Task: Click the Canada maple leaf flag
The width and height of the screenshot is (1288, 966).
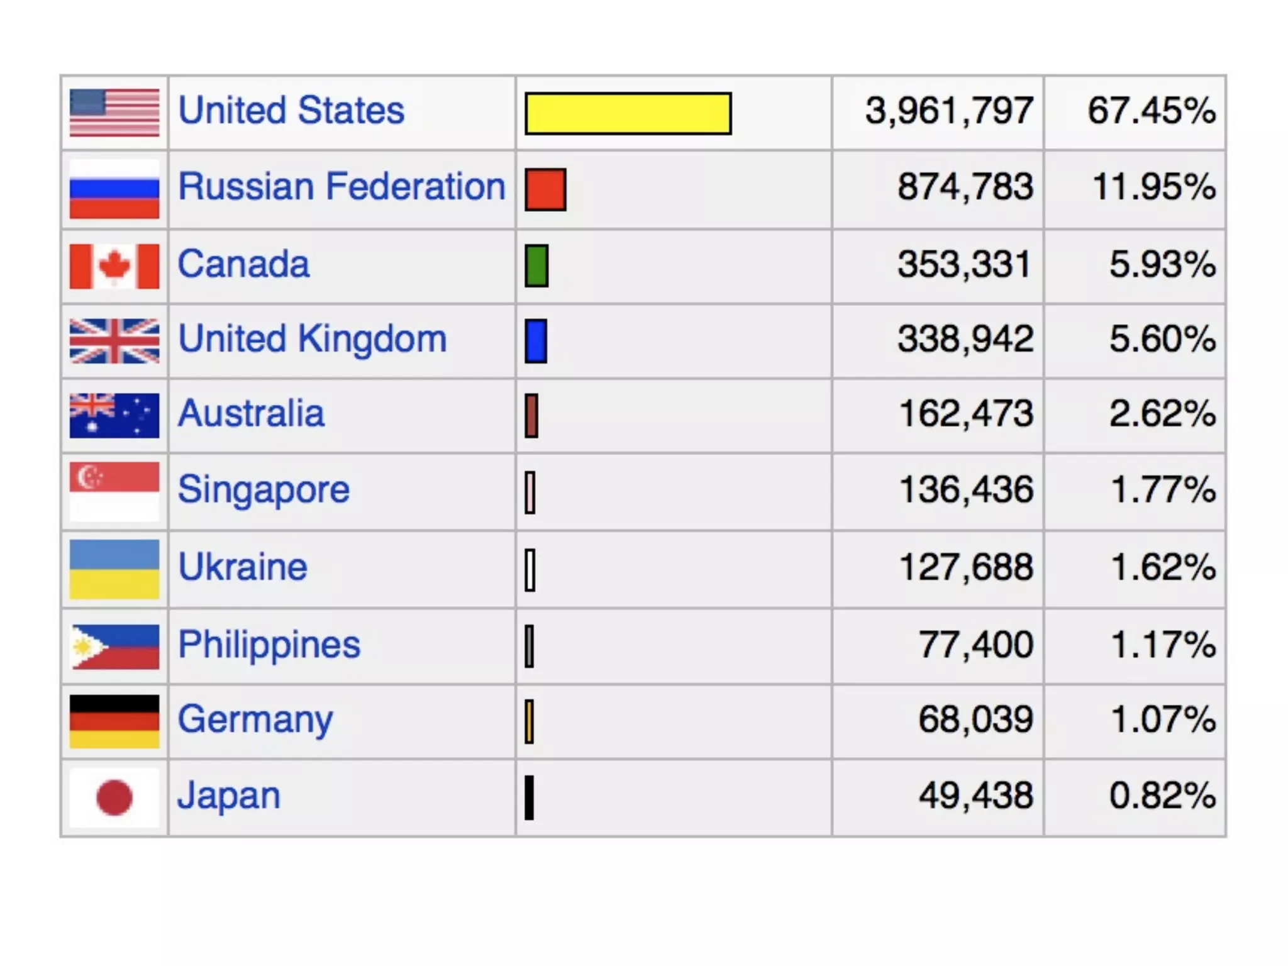Action: 114,266
